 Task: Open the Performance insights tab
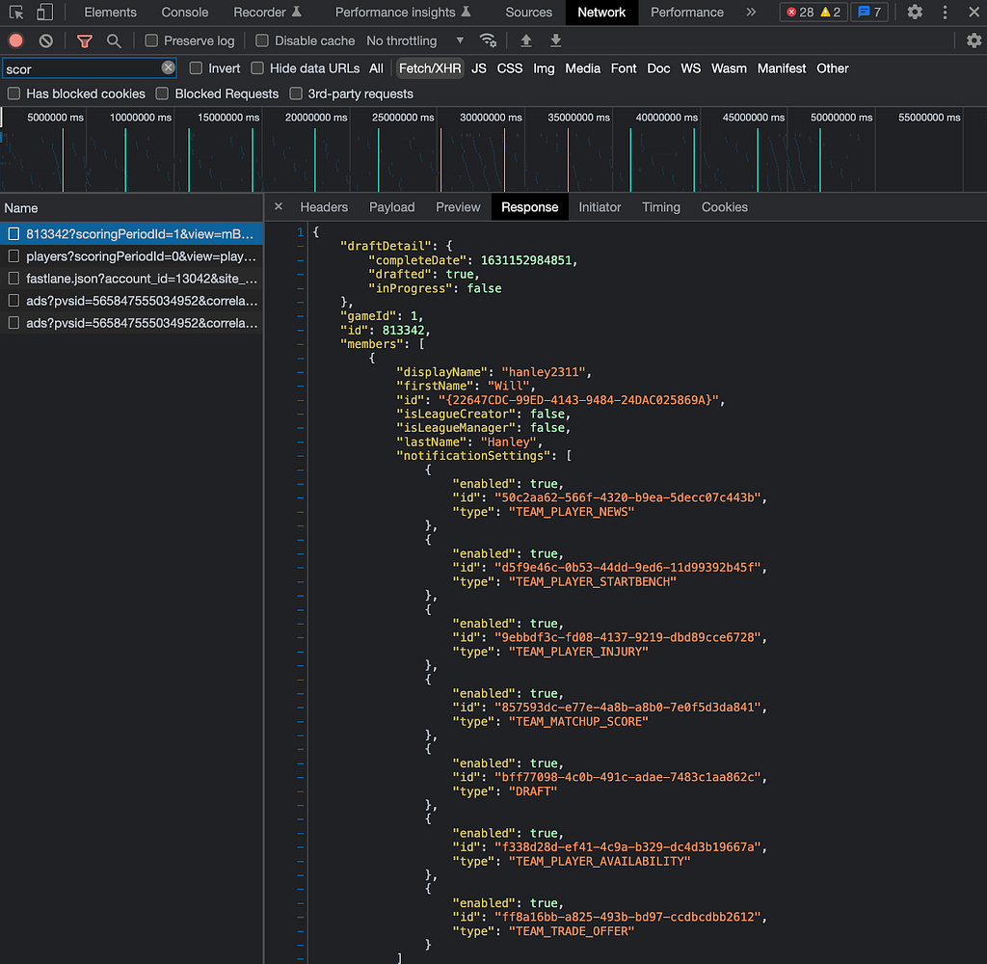click(403, 12)
